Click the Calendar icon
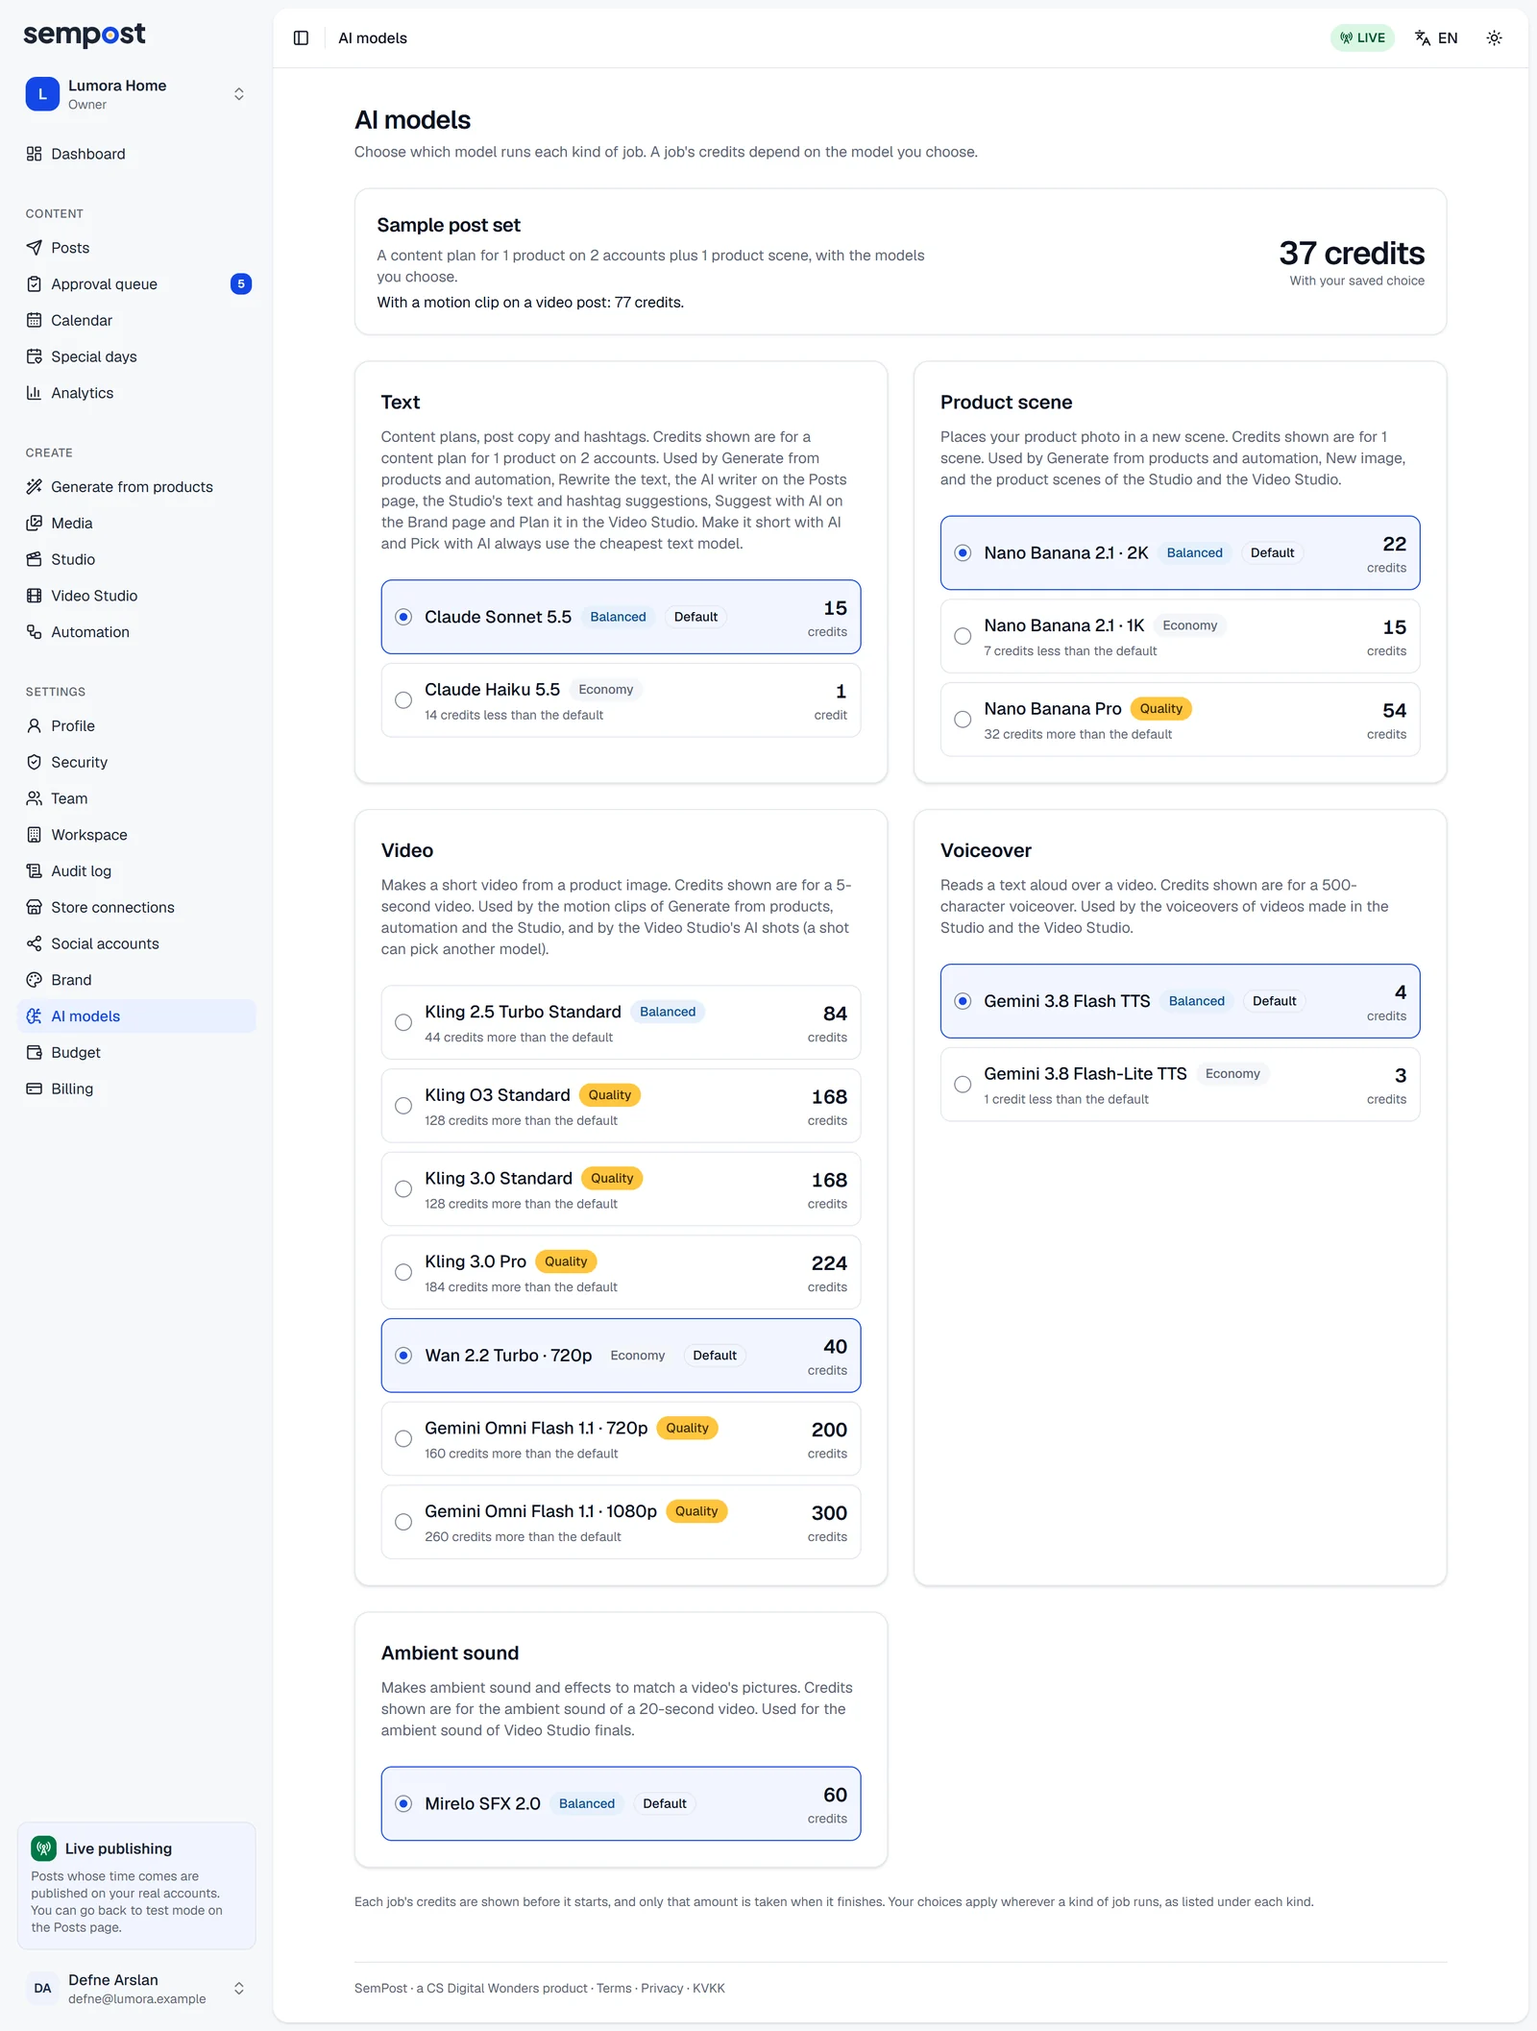The width and height of the screenshot is (1537, 2031). 35,320
